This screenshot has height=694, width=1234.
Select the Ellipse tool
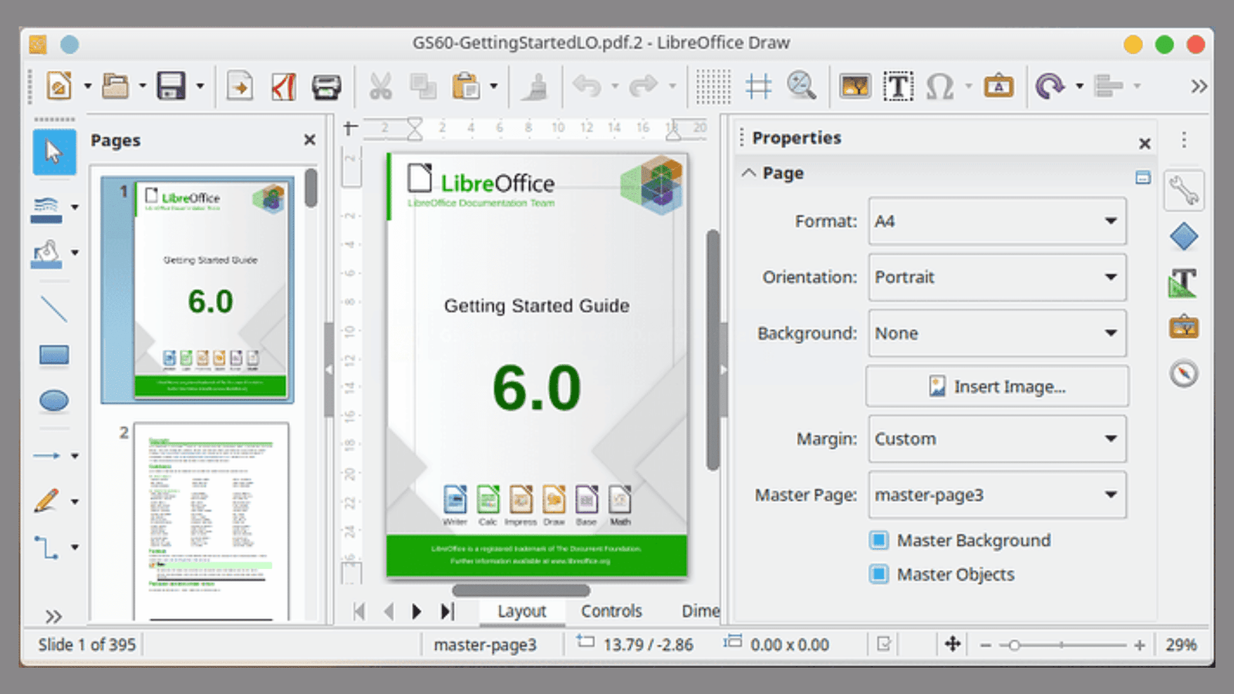54,400
